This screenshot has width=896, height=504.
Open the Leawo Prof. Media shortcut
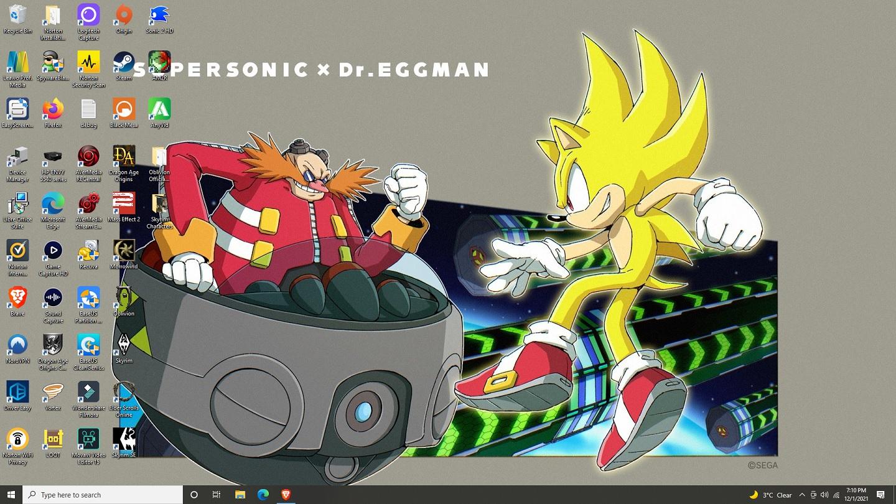[x=17, y=69]
